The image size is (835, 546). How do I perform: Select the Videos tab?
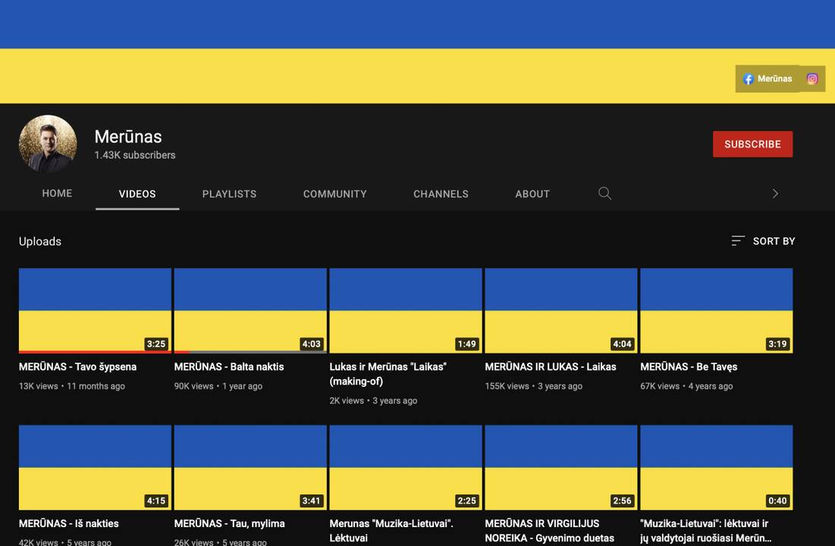coord(137,194)
